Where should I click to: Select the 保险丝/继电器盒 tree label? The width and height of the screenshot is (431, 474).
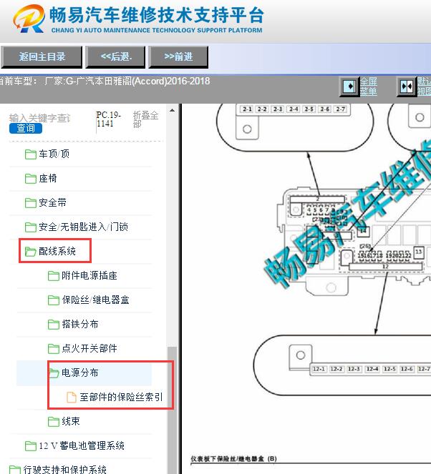[x=96, y=300]
